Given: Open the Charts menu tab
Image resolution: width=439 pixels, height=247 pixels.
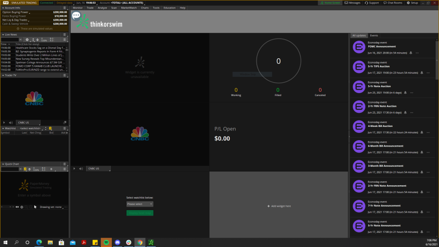Looking at the screenshot, I should coord(145,8).
